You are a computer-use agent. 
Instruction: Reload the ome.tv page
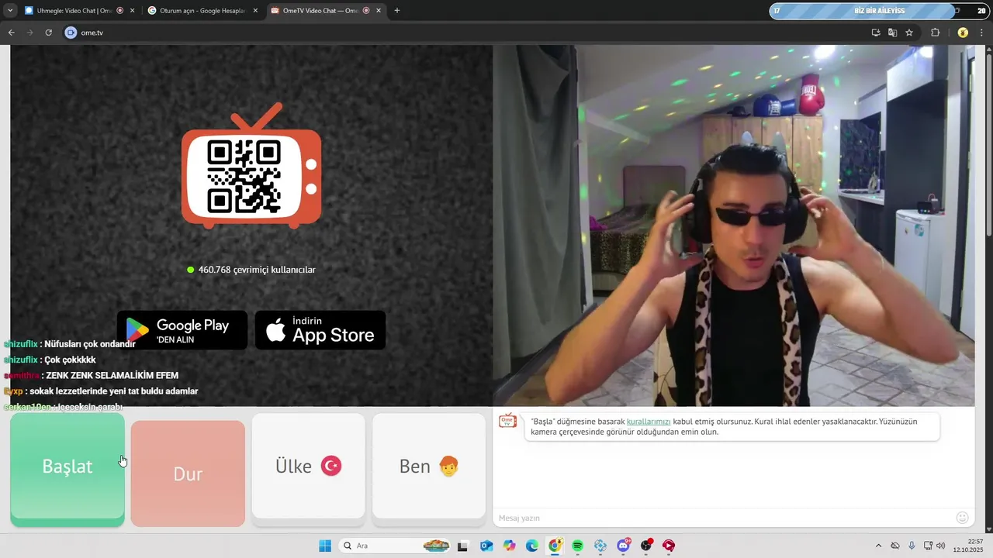point(49,33)
